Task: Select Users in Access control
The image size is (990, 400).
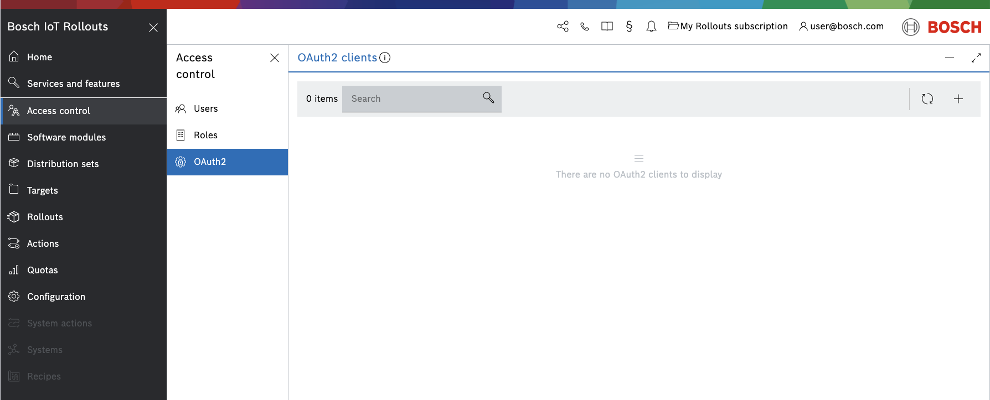Action: tap(205, 109)
